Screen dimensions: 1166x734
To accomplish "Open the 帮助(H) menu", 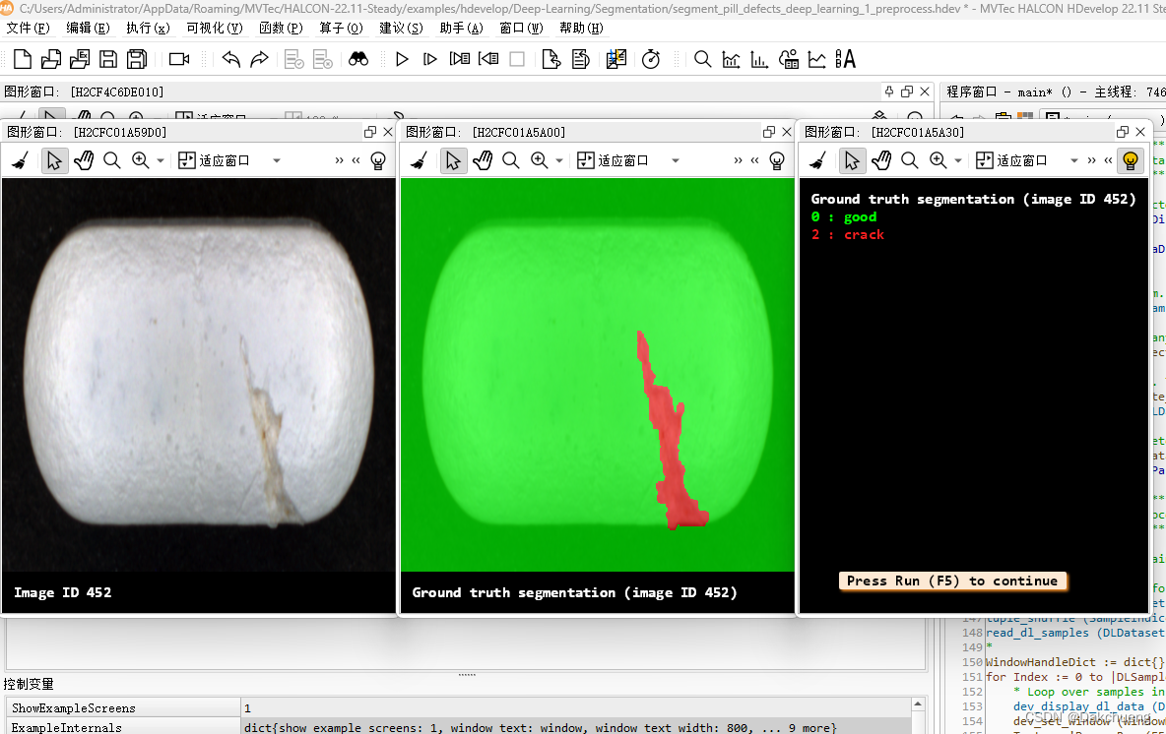I will click(581, 29).
